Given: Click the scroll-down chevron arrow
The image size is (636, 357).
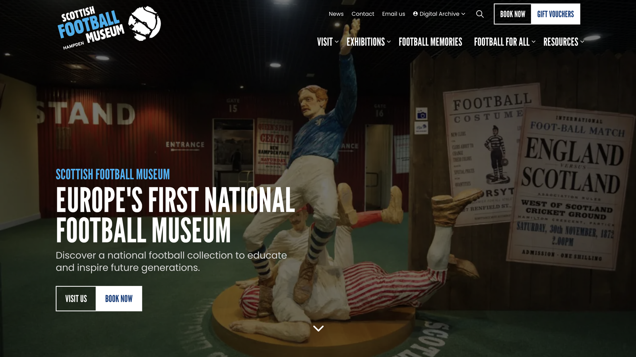Looking at the screenshot, I should (x=318, y=328).
